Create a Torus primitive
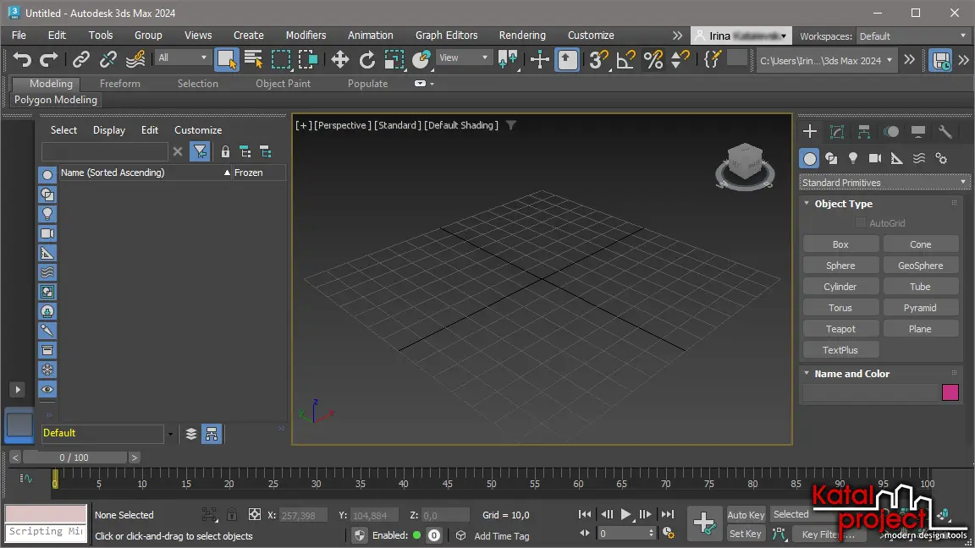 click(840, 308)
